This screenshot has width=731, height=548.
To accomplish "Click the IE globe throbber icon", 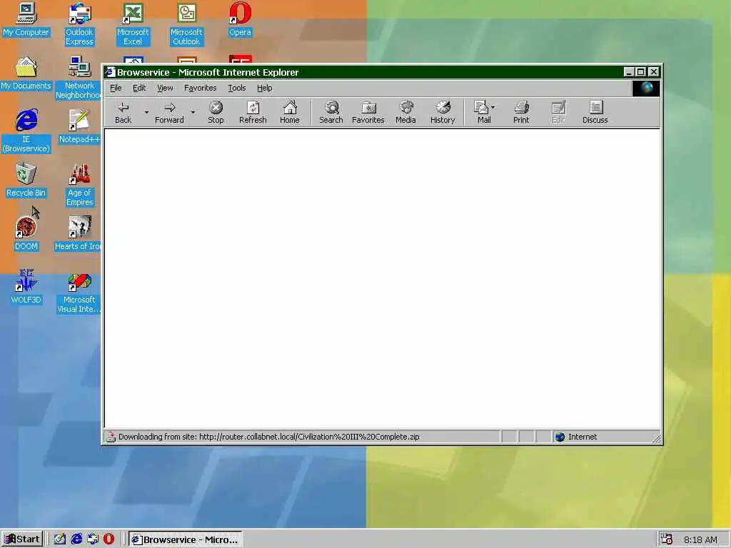I will pos(646,88).
